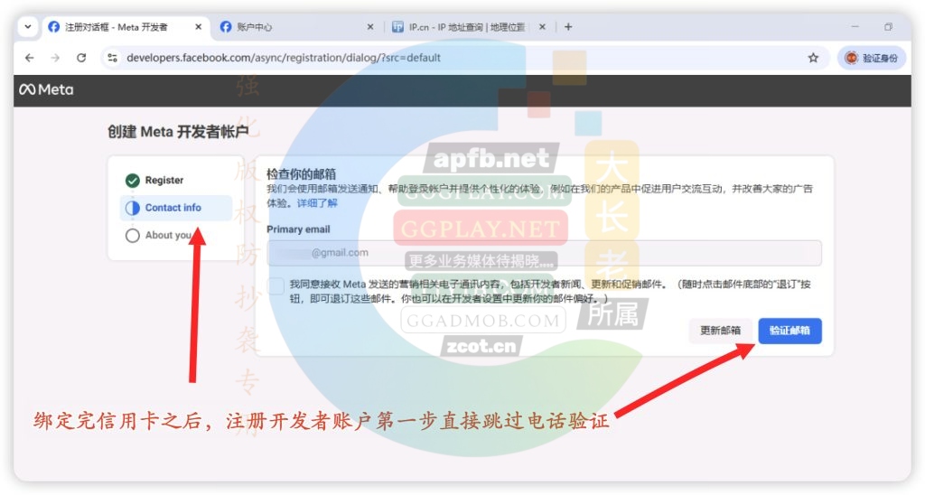This screenshot has height=495, width=925.
Task: Close the 账户中心 tab
Action: 370,27
